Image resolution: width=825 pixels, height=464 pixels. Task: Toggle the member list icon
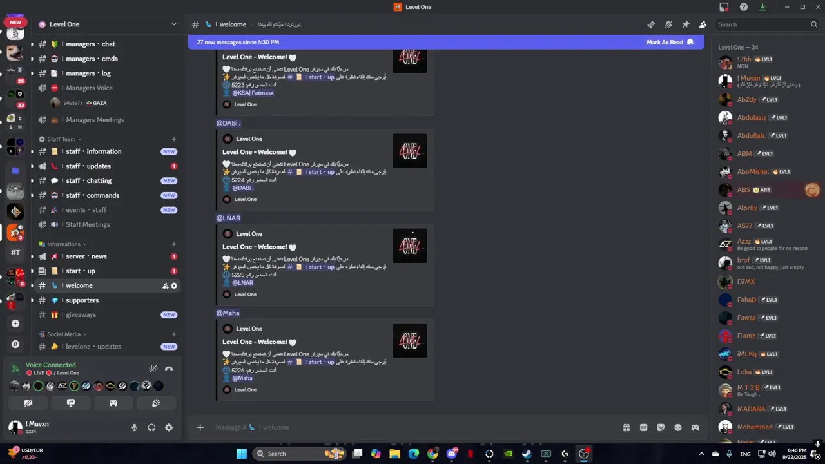(x=703, y=24)
